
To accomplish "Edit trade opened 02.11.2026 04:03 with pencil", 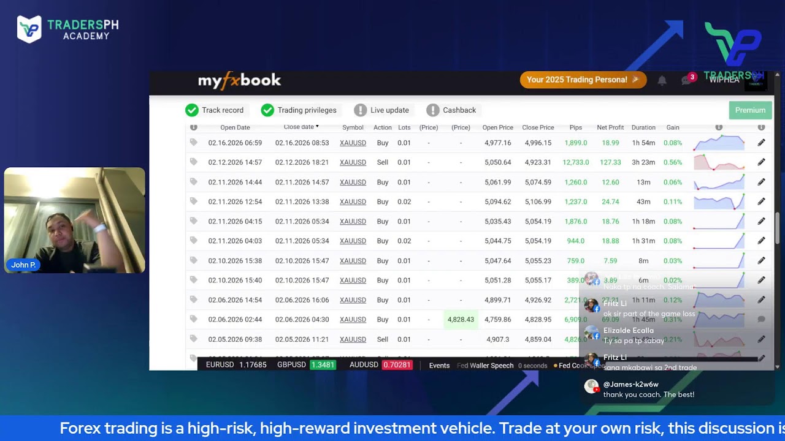I will point(761,241).
